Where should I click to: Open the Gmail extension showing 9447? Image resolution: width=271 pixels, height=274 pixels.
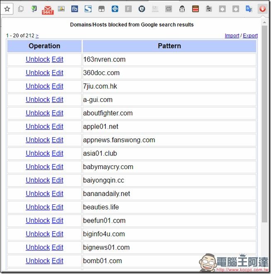(48, 9)
